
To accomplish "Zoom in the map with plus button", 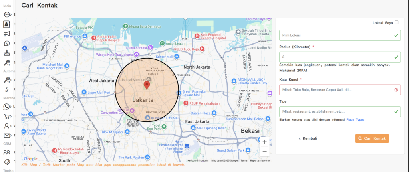I will coord(264,142).
